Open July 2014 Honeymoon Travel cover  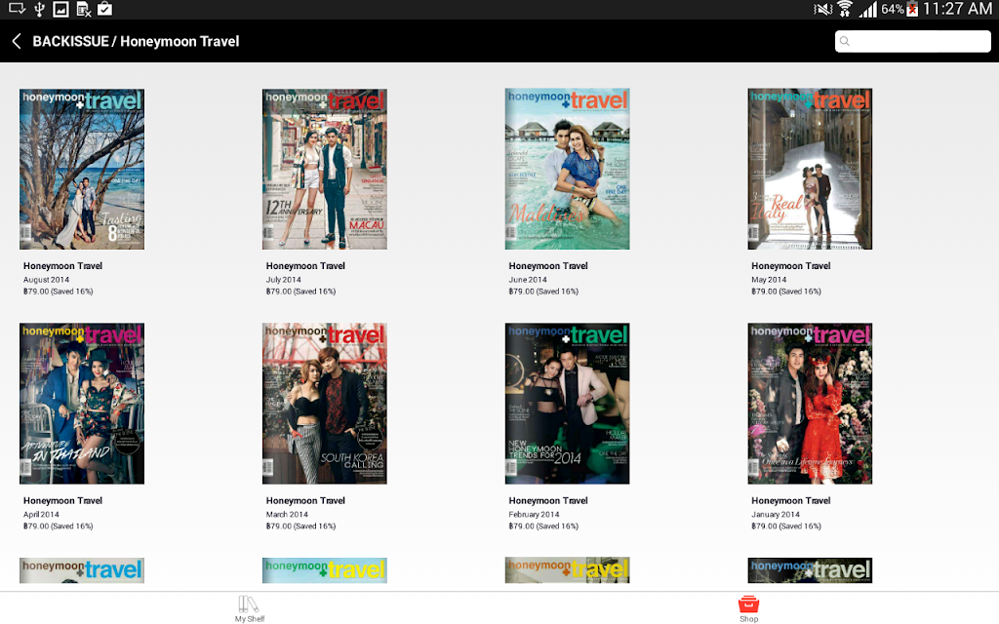(x=324, y=169)
